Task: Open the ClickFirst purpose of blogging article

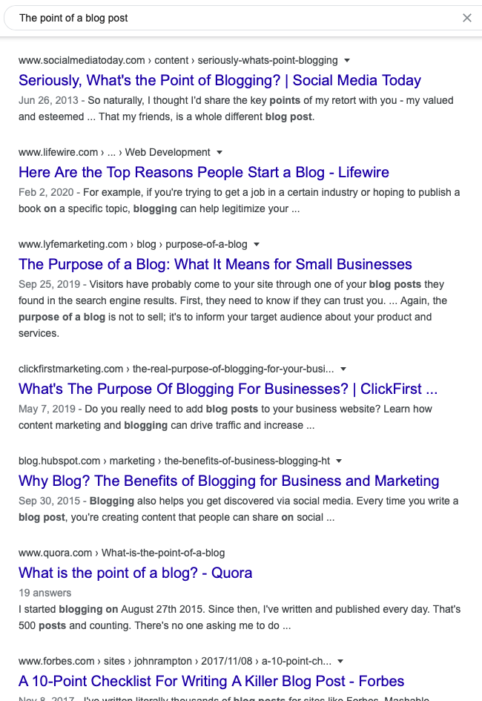Action: click(x=228, y=389)
